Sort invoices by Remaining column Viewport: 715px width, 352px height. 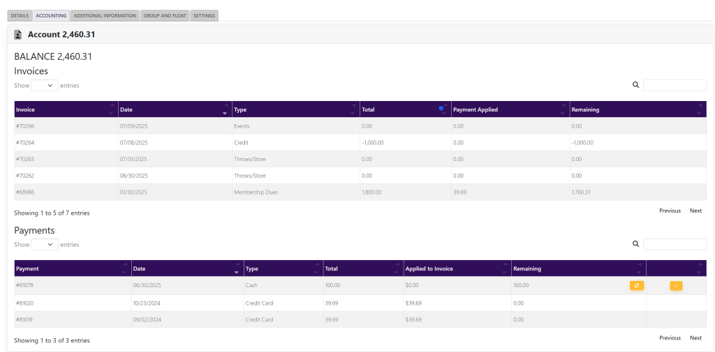(x=637, y=109)
